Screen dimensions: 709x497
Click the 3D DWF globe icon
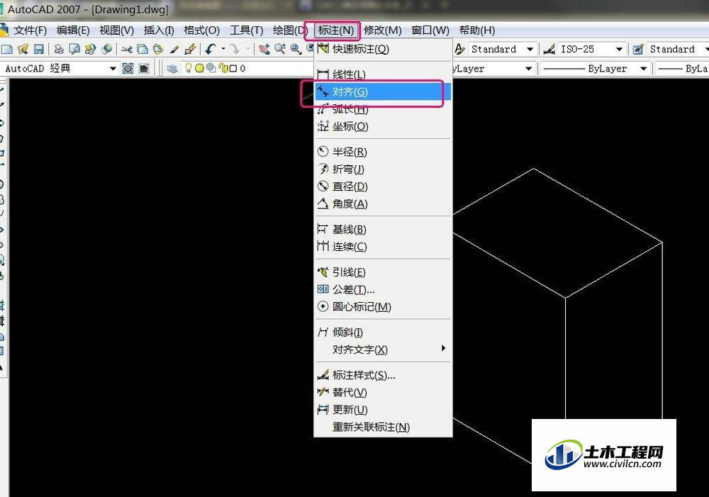[107, 49]
